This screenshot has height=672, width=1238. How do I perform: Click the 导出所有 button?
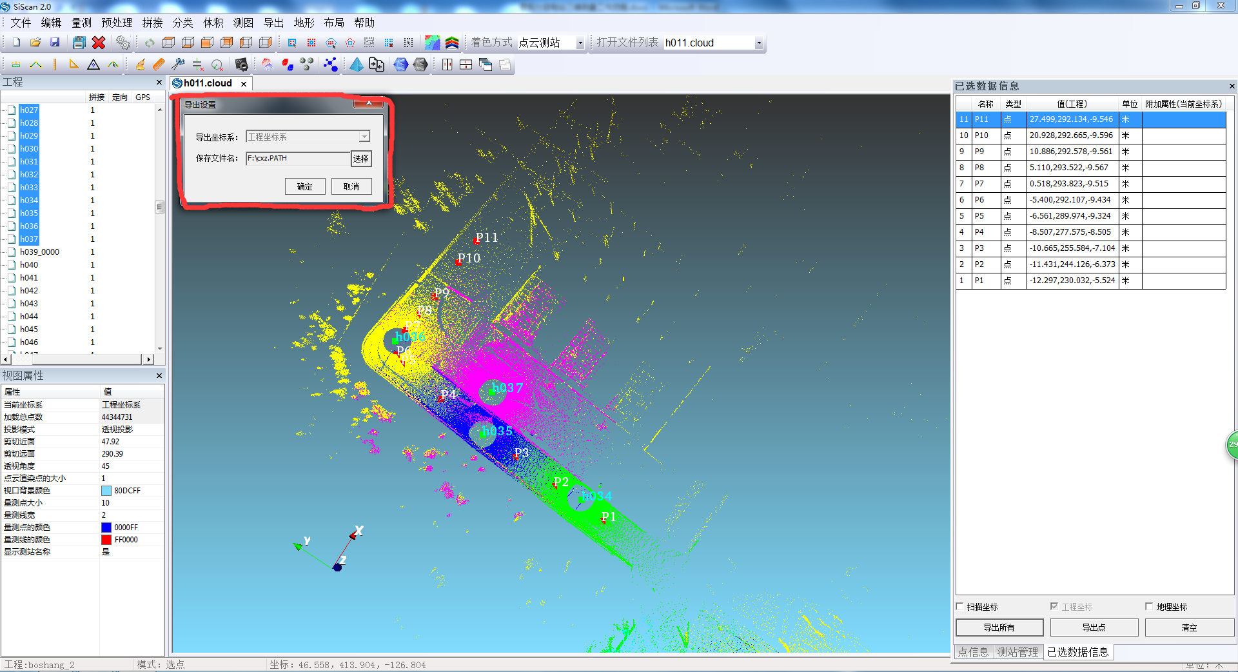(999, 628)
